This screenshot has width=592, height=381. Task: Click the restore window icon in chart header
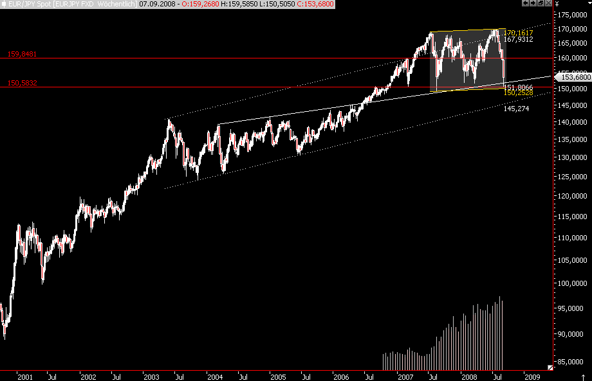(541, 3)
